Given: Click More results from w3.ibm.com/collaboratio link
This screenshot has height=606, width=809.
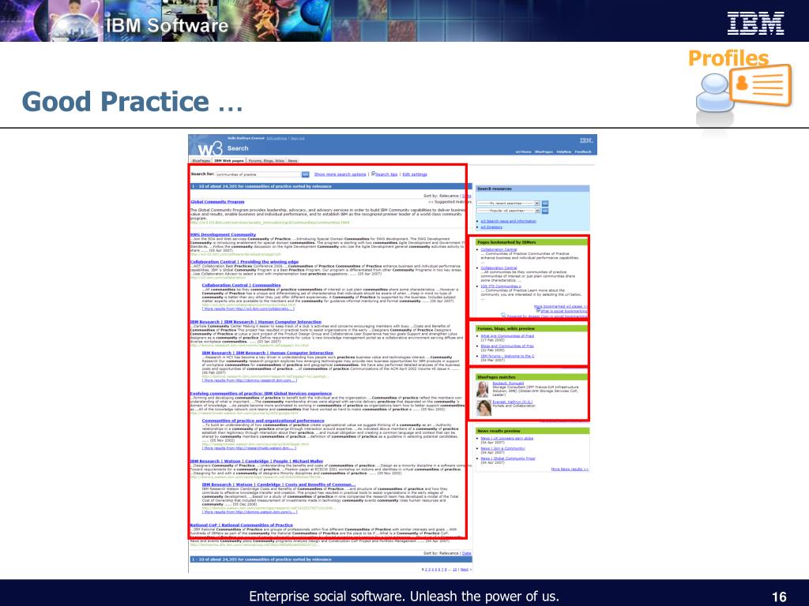Looking at the screenshot, I should coord(248,309).
